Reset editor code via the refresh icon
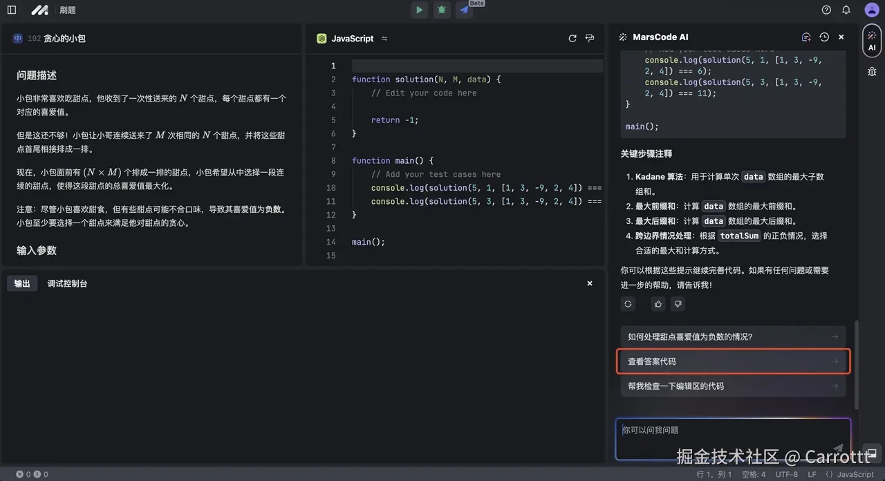 [x=572, y=38]
